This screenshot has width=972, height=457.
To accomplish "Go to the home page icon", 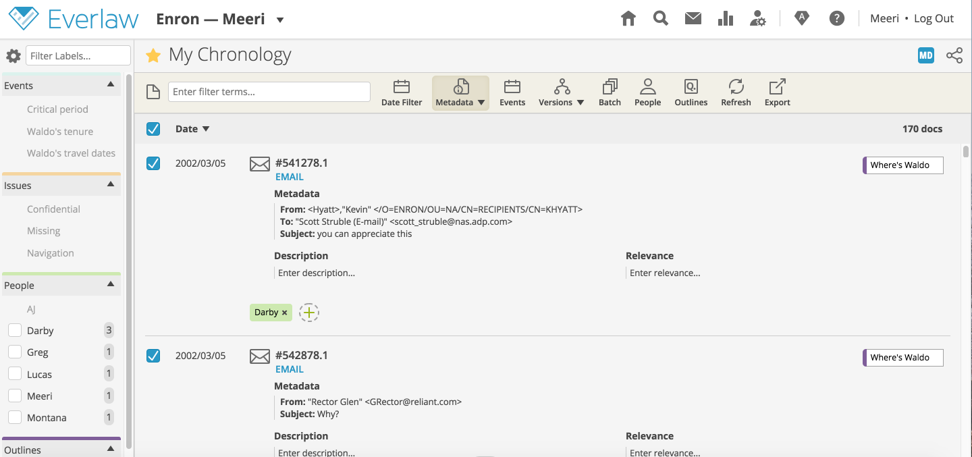I will (x=628, y=19).
